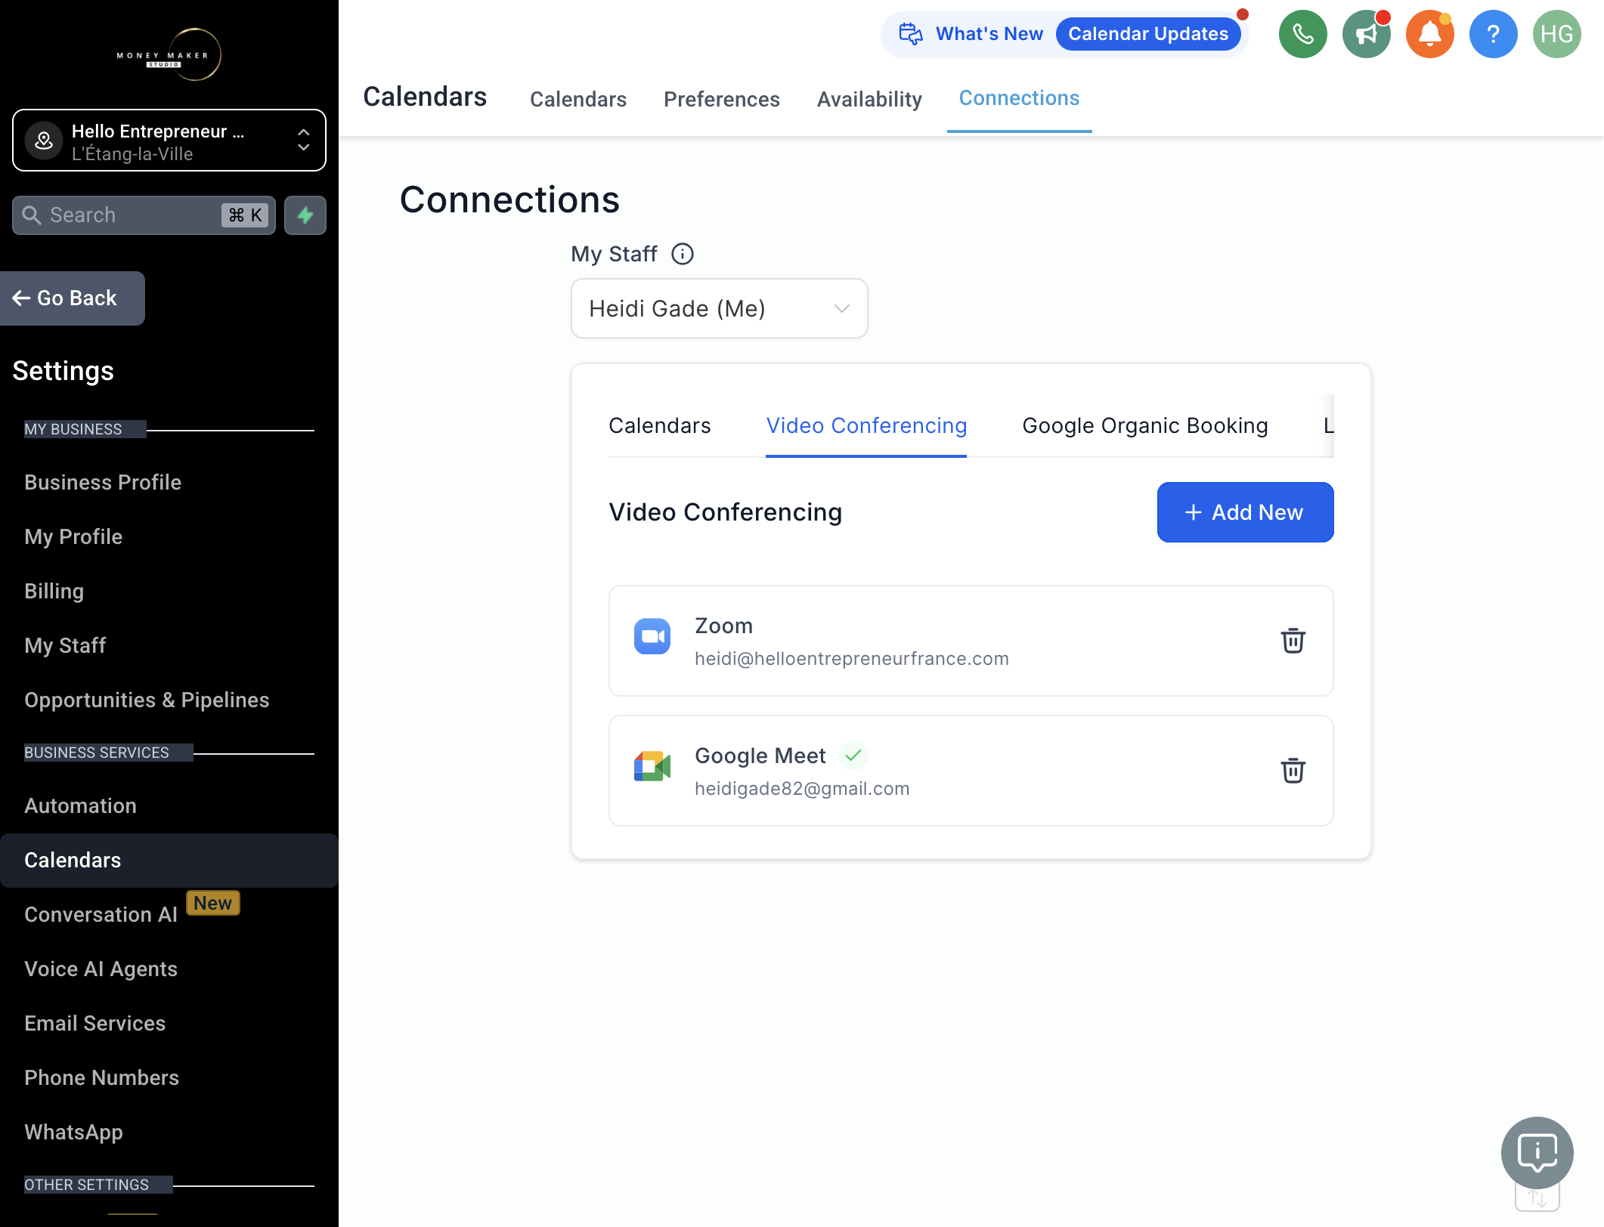Open the HG user avatar menu
The image size is (1604, 1227).
(x=1556, y=34)
